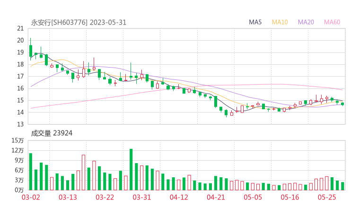
Task: Click the price axis value 20
Action: (20, 40)
